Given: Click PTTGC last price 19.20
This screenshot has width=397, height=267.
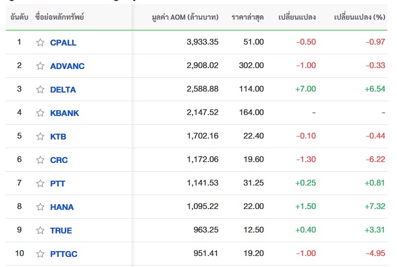Looking at the screenshot, I should click(x=253, y=254).
